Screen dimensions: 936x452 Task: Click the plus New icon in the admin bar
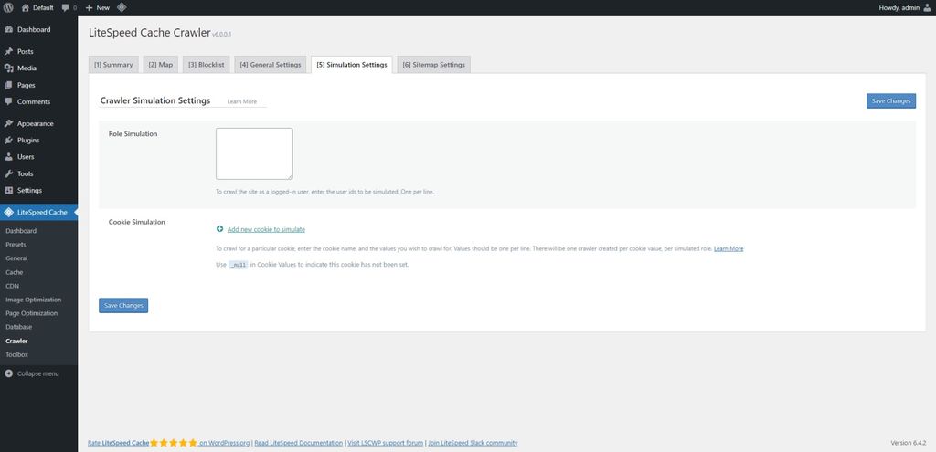[89, 7]
